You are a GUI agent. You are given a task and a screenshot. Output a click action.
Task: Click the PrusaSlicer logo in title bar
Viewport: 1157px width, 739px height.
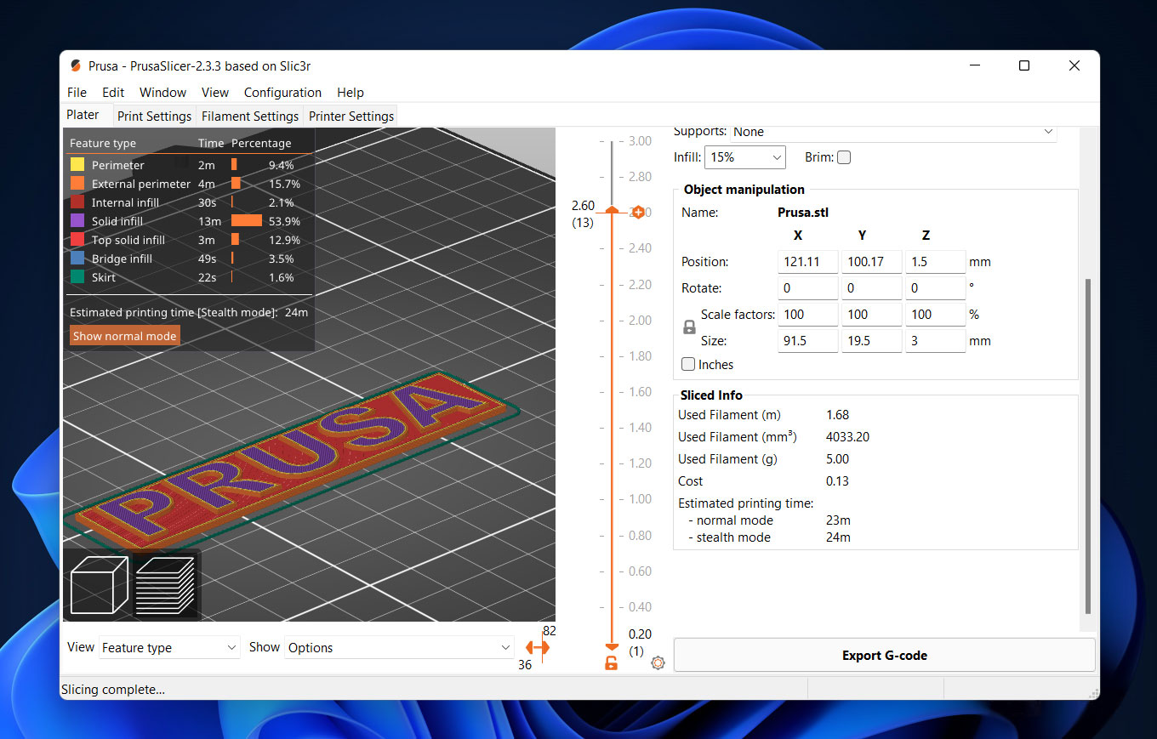76,66
